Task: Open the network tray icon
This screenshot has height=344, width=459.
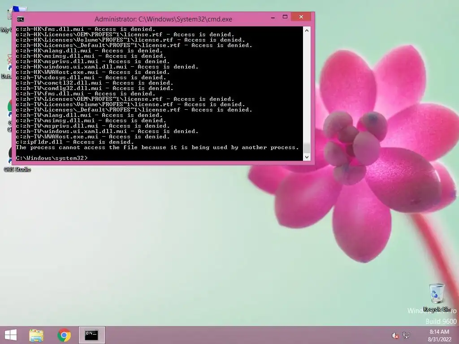Action: tap(406, 335)
